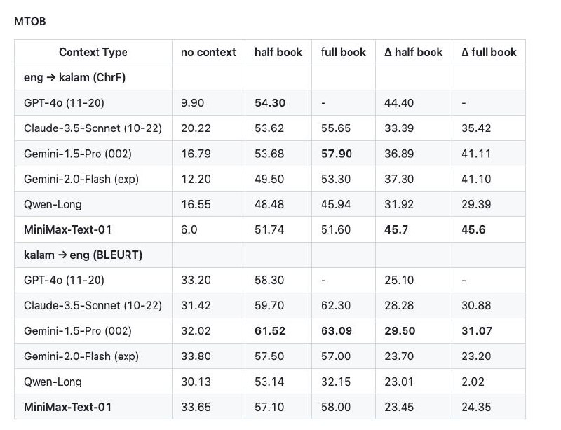This screenshot has width=561, height=430.
Task: Select the Δ full book column header
Action: 489,53
